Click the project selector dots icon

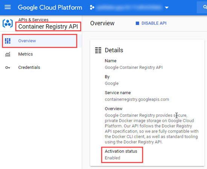(x=92, y=8)
